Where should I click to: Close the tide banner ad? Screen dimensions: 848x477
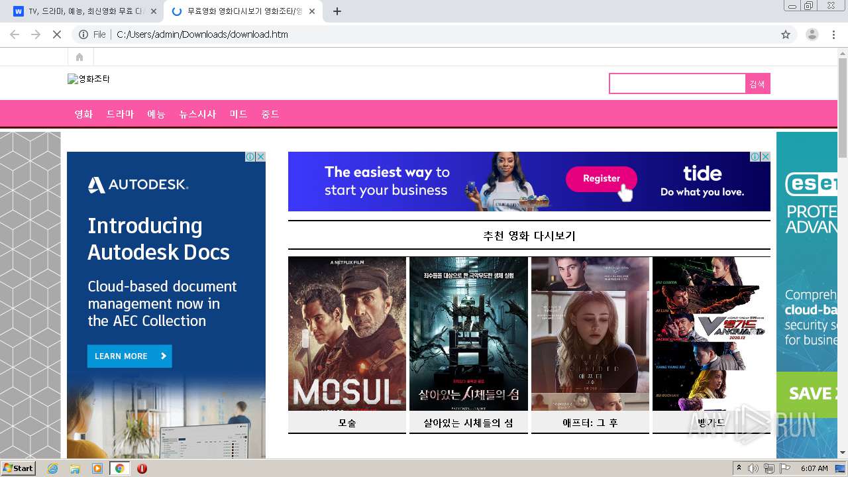click(x=765, y=157)
